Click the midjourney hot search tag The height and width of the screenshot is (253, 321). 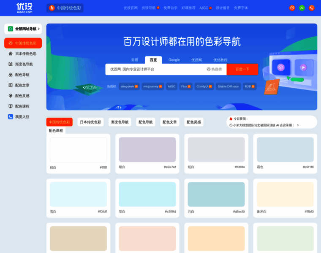(x=153, y=86)
